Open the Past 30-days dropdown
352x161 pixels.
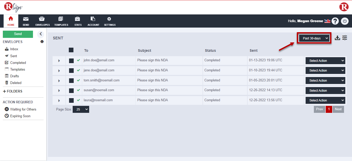[314, 38]
